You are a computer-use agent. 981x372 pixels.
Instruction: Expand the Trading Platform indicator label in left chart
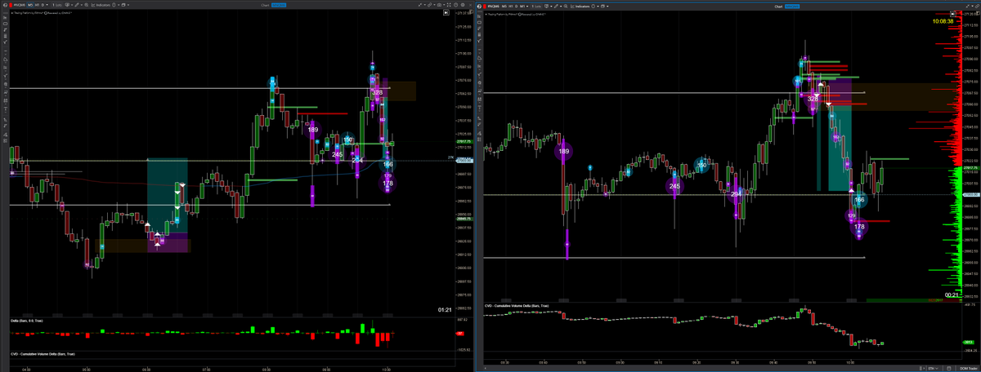coord(12,13)
